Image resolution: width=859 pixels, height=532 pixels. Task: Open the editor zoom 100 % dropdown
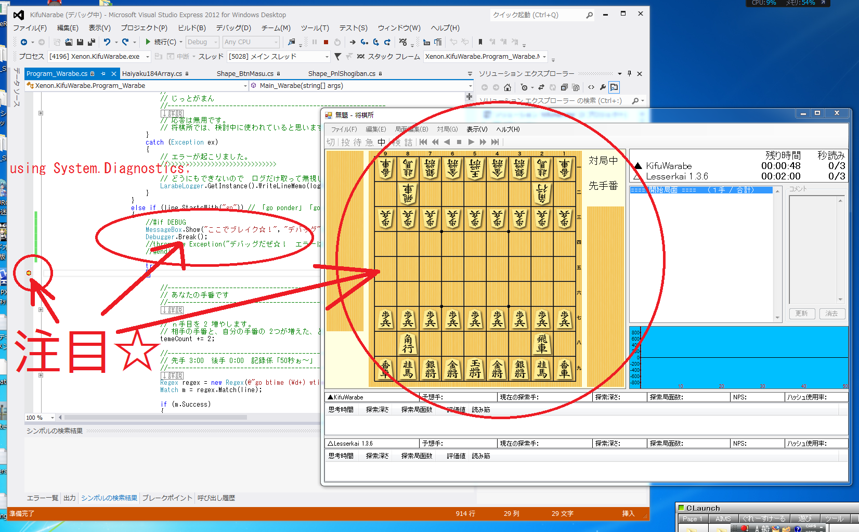coord(41,418)
